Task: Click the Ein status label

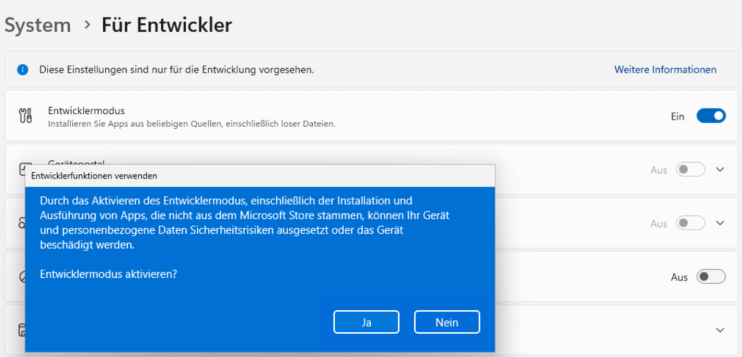Action: pyautogui.click(x=678, y=116)
